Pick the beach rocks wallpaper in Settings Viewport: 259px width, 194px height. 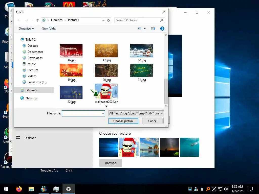149,147
